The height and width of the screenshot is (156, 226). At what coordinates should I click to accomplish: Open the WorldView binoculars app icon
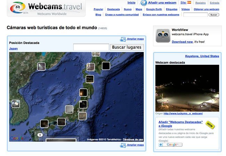click(x=163, y=36)
